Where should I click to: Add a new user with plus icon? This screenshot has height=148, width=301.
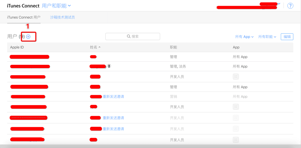[x=28, y=37]
